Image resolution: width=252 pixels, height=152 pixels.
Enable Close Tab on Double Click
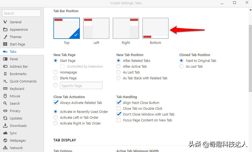point(118,108)
